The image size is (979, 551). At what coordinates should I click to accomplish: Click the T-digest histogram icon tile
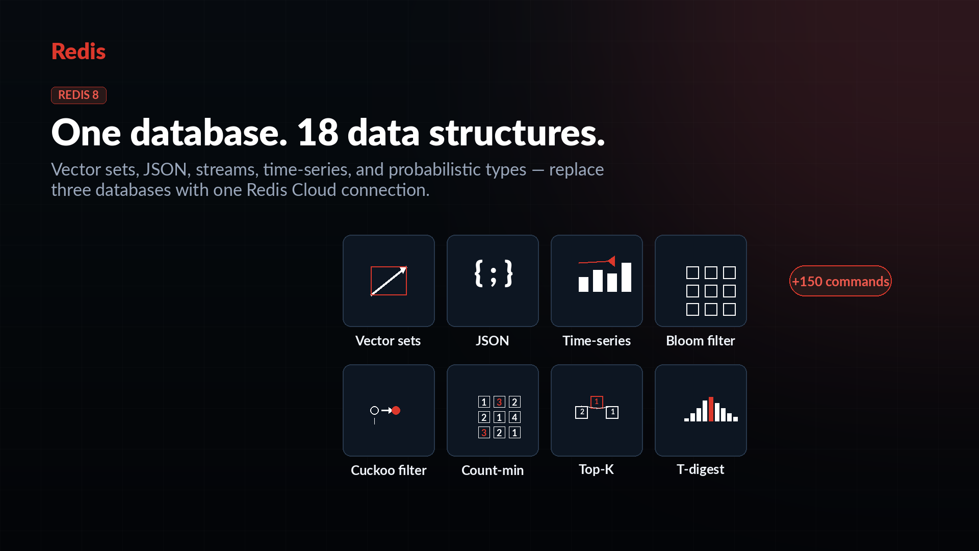pyautogui.click(x=701, y=410)
